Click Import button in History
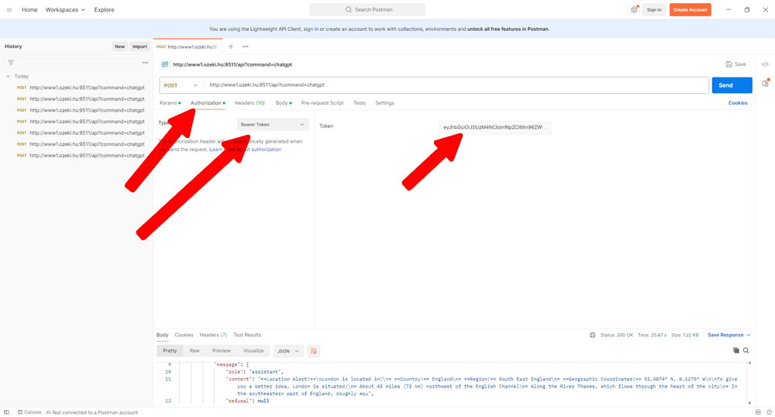 click(139, 47)
